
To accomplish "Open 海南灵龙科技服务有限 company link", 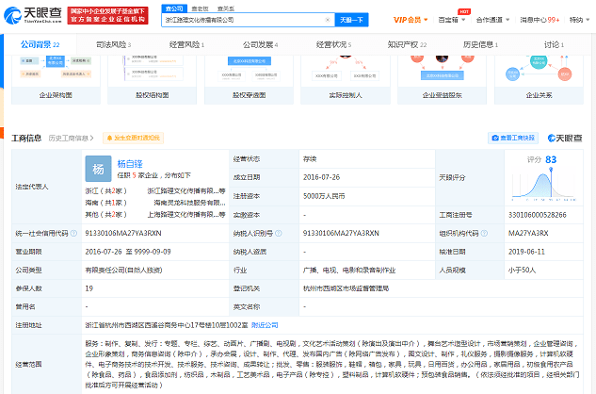I will coord(189,203).
